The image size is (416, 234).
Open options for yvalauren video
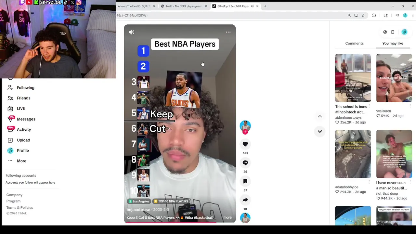point(410,106)
